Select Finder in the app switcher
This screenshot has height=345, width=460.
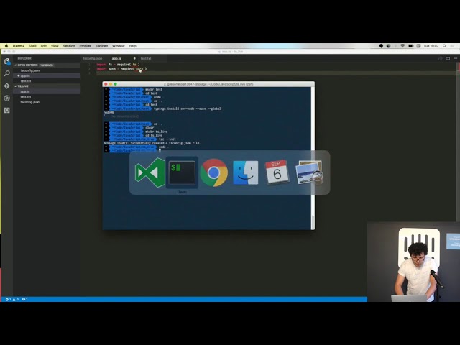click(246, 172)
